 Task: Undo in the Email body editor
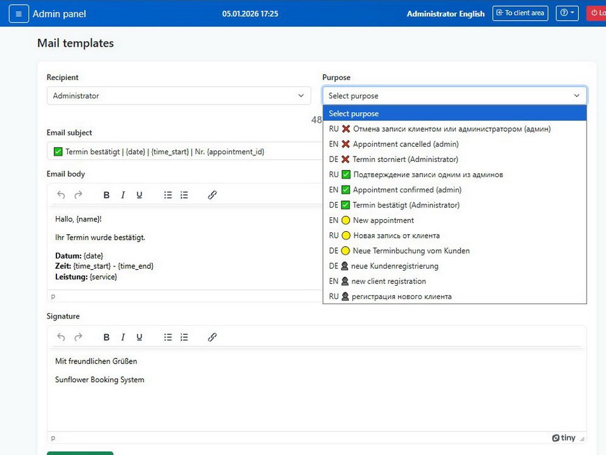pyautogui.click(x=61, y=195)
